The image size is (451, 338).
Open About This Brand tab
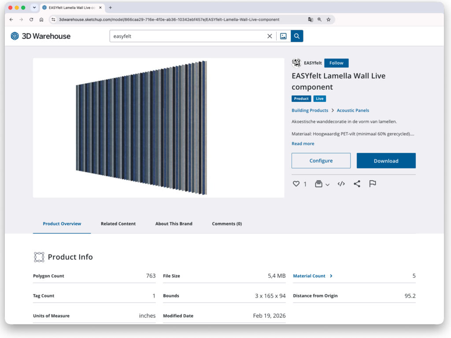click(x=174, y=224)
